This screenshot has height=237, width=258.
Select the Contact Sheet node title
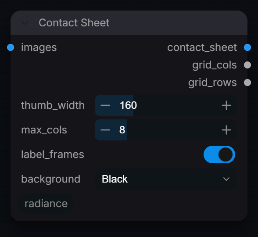[x=74, y=23]
